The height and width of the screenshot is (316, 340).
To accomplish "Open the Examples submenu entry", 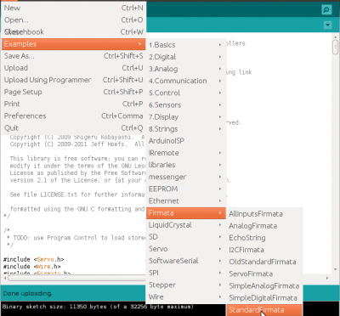I will [74, 44].
